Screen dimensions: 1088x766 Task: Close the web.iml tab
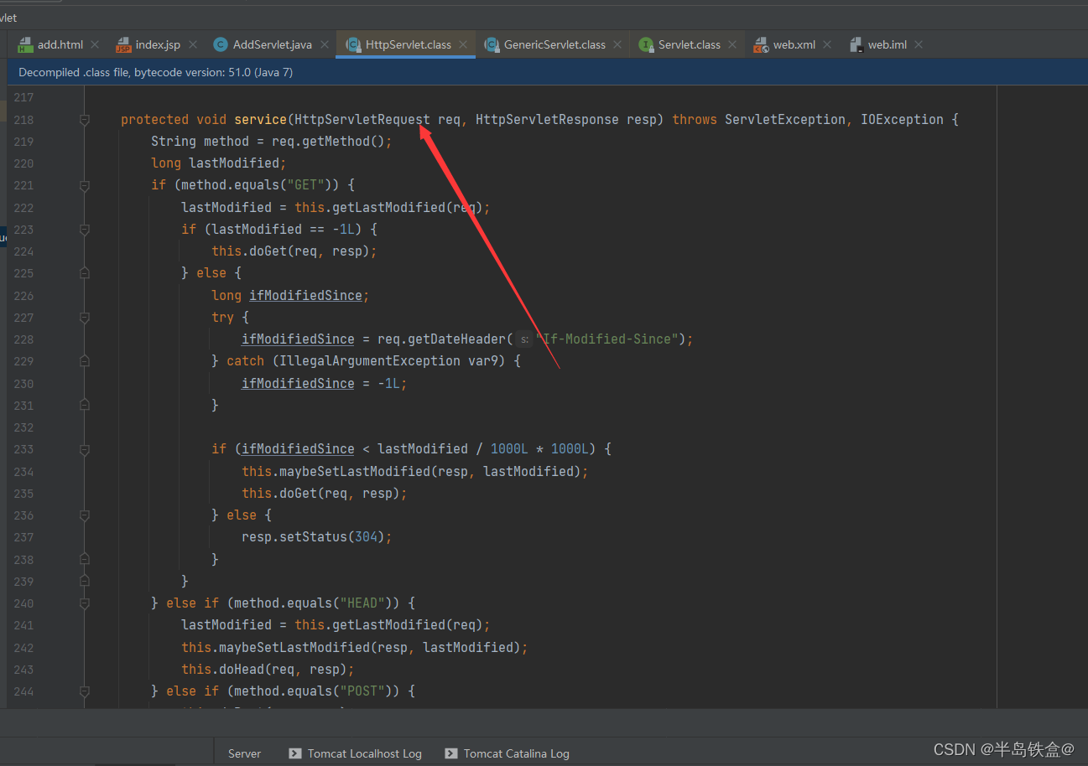click(x=919, y=44)
